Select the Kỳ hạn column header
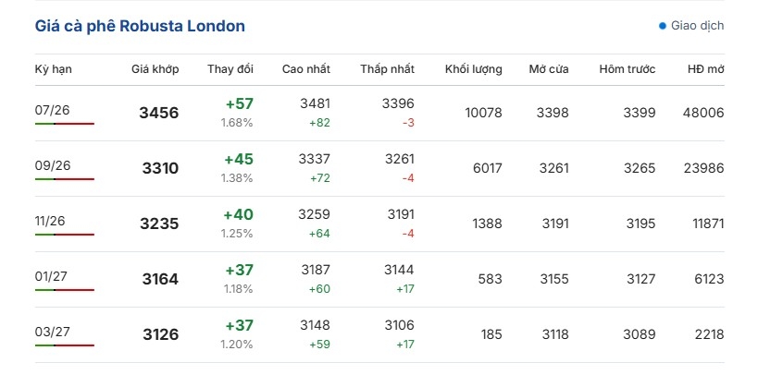This screenshot has height=375, width=758. [x=53, y=69]
